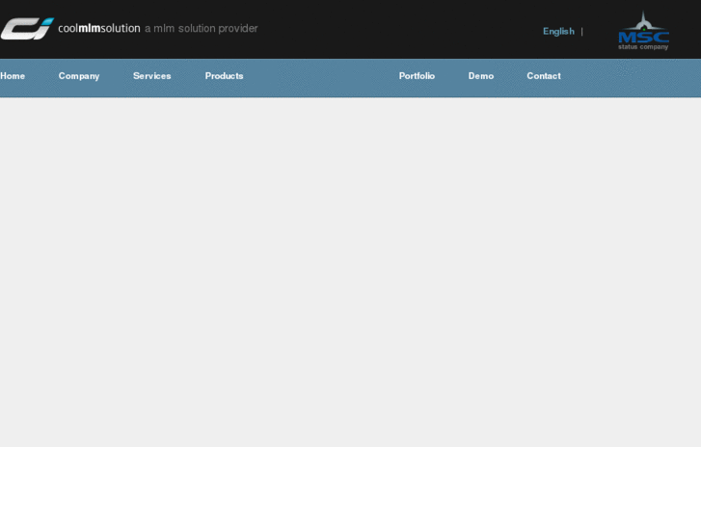Go to the Services menu
Screen dimensions: 701x525
152,76
